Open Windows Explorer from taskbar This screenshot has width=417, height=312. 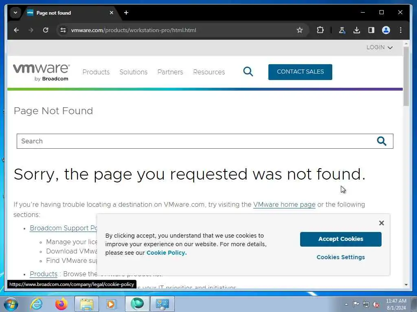87,304
